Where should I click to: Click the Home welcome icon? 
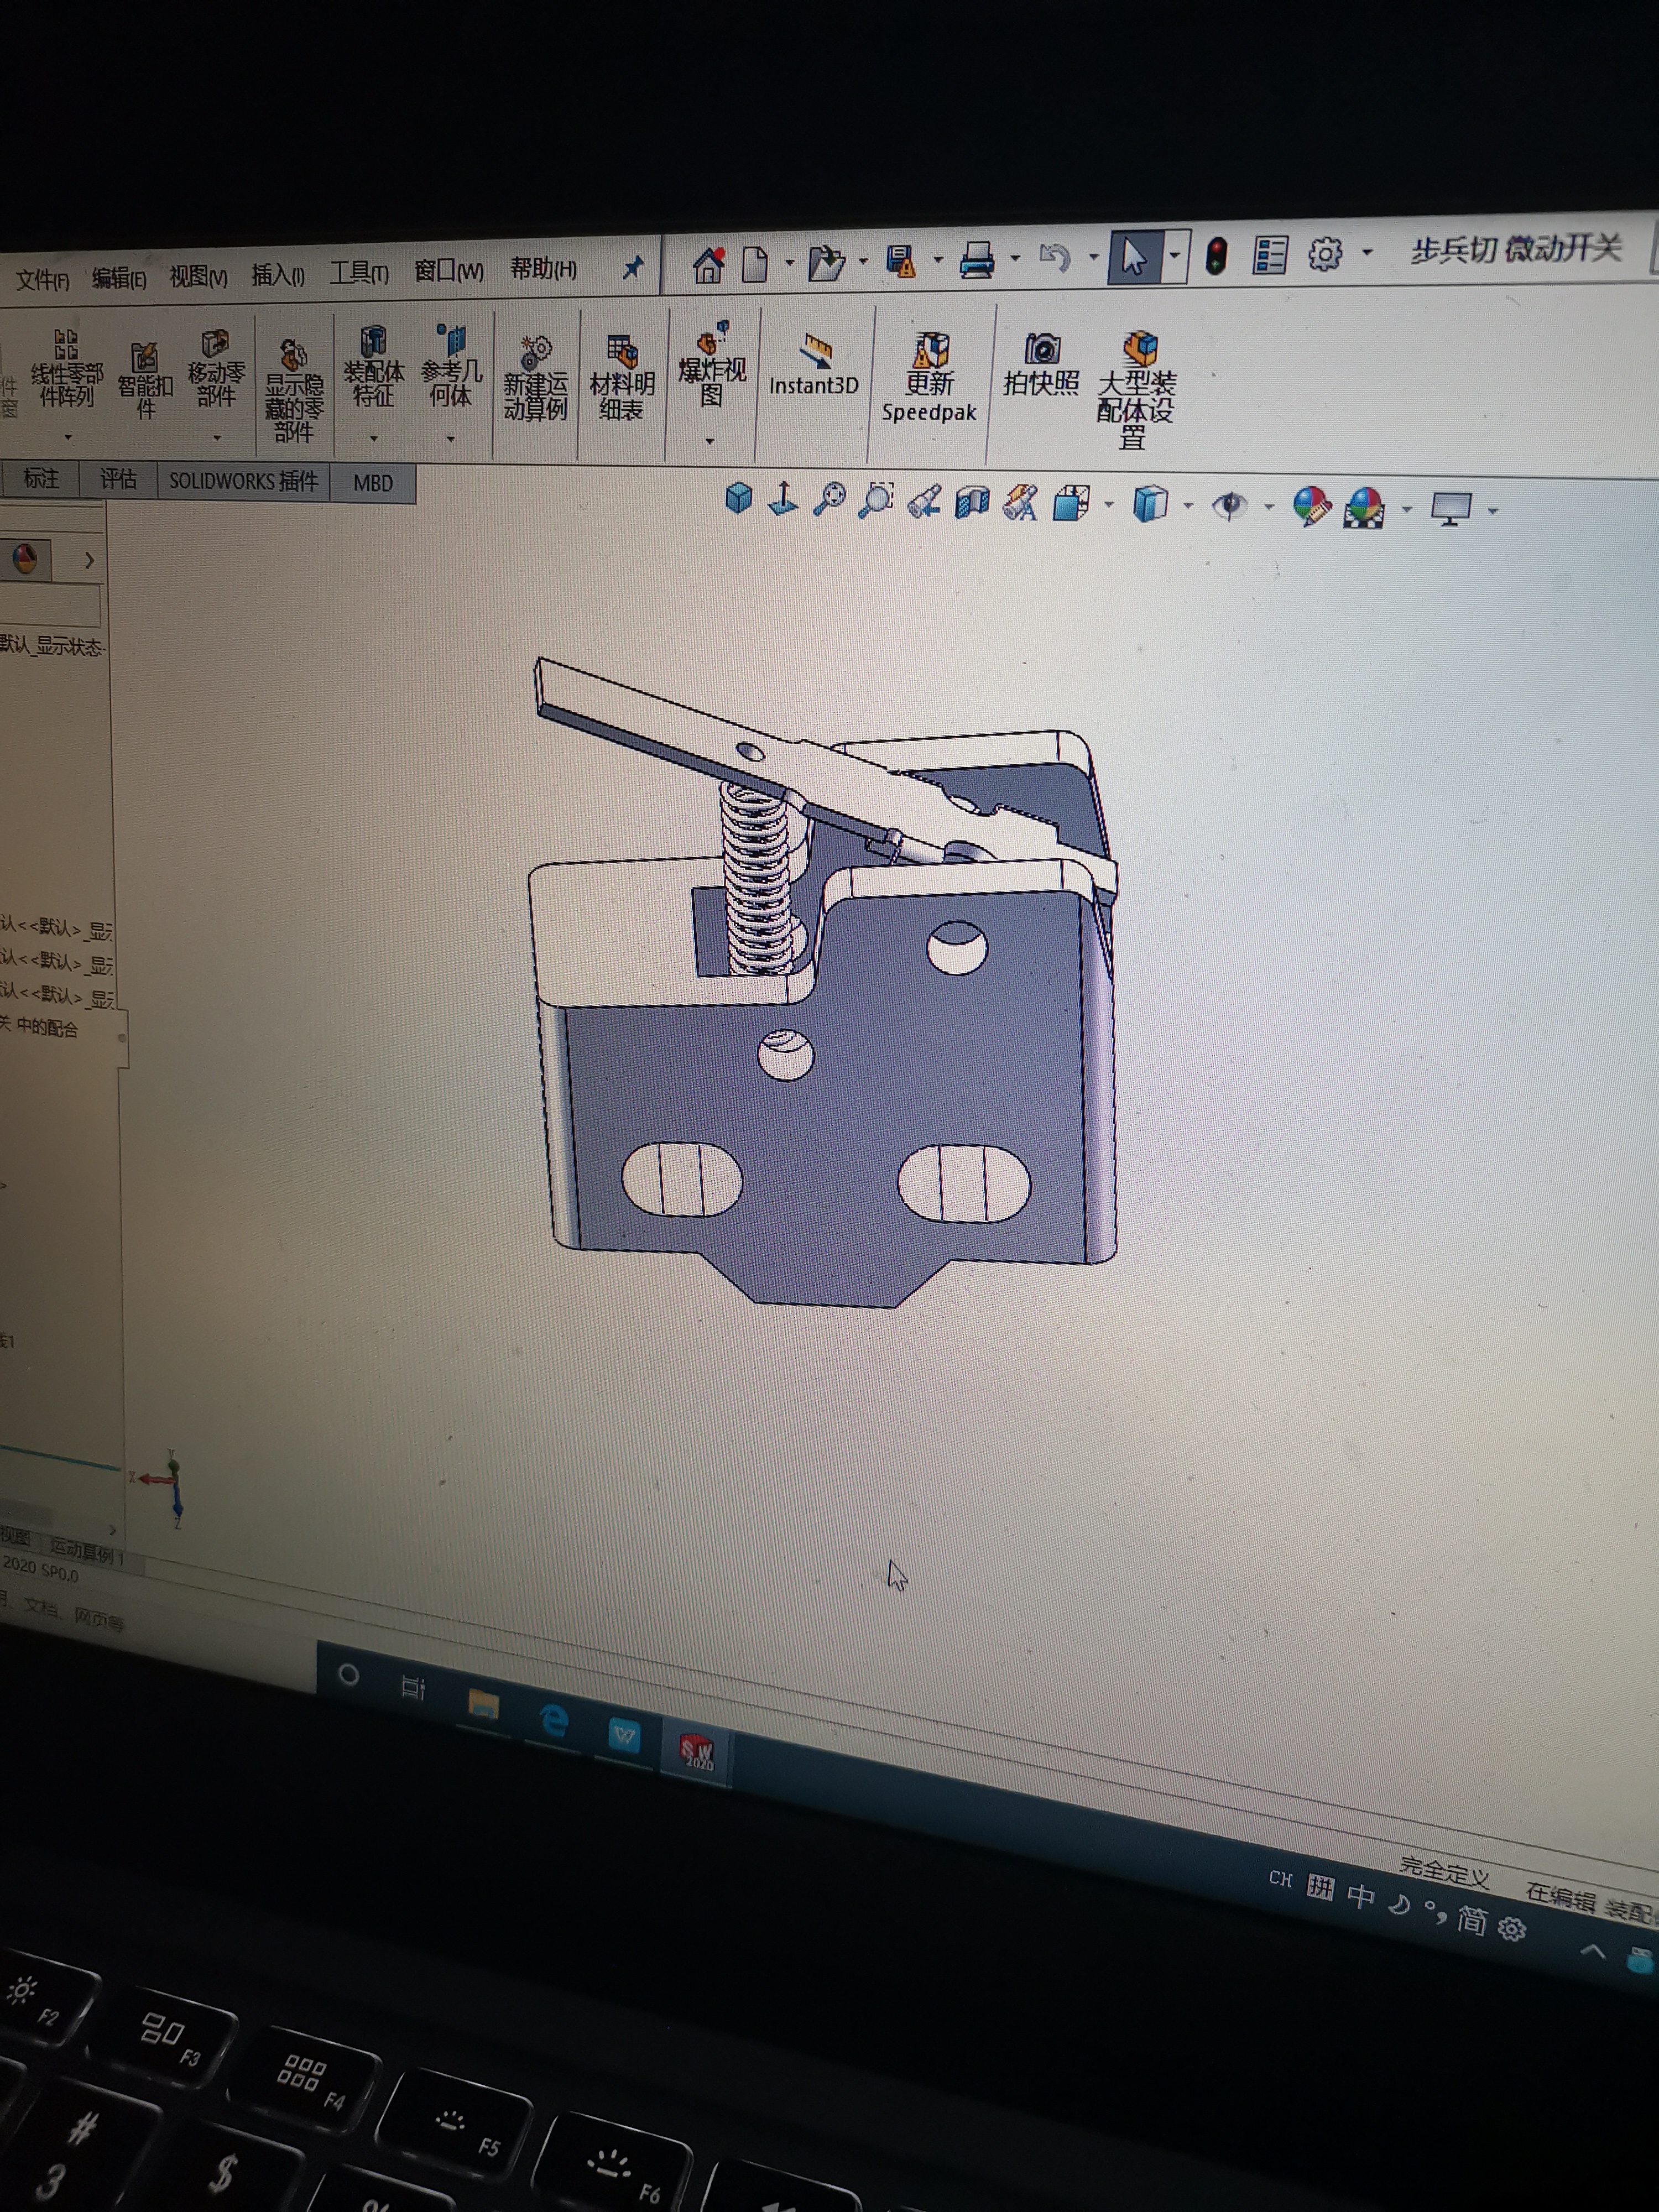click(708, 265)
